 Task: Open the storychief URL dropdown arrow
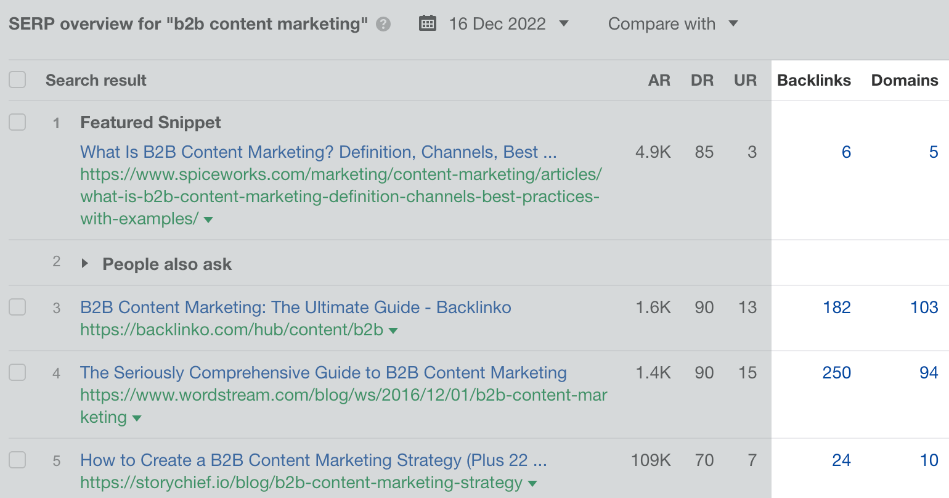click(532, 483)
